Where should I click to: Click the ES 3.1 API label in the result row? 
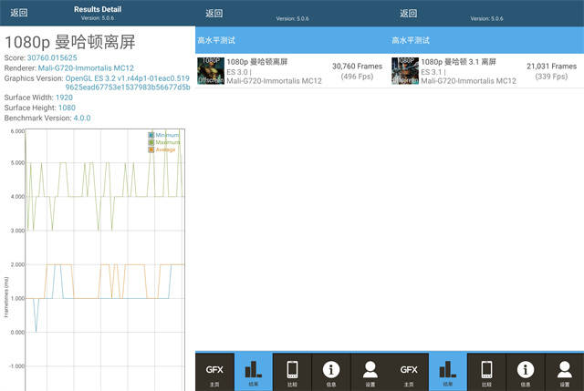(x=432, y=72)
